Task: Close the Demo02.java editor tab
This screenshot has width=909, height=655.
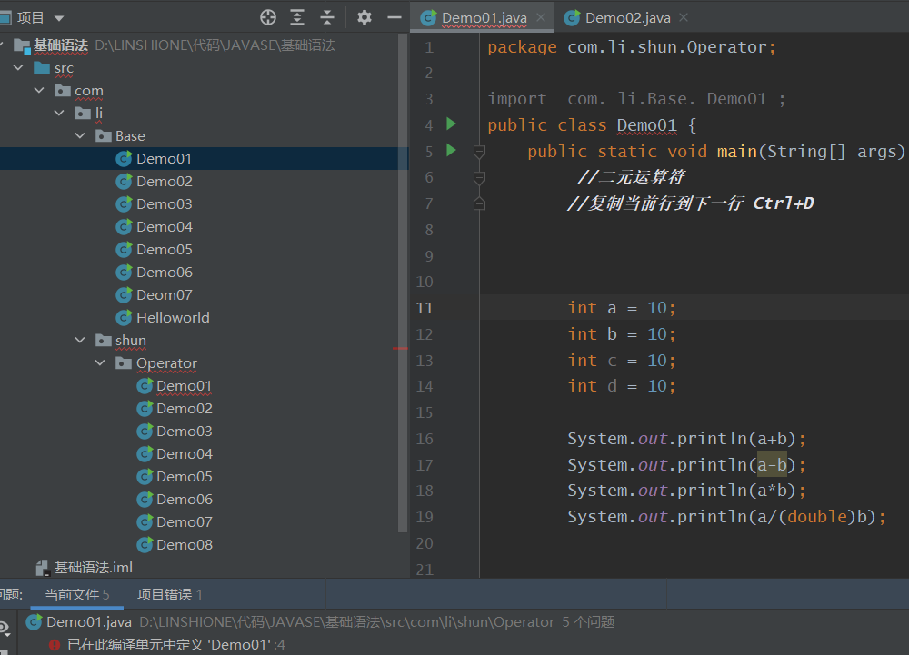Action: coord(684,17)
